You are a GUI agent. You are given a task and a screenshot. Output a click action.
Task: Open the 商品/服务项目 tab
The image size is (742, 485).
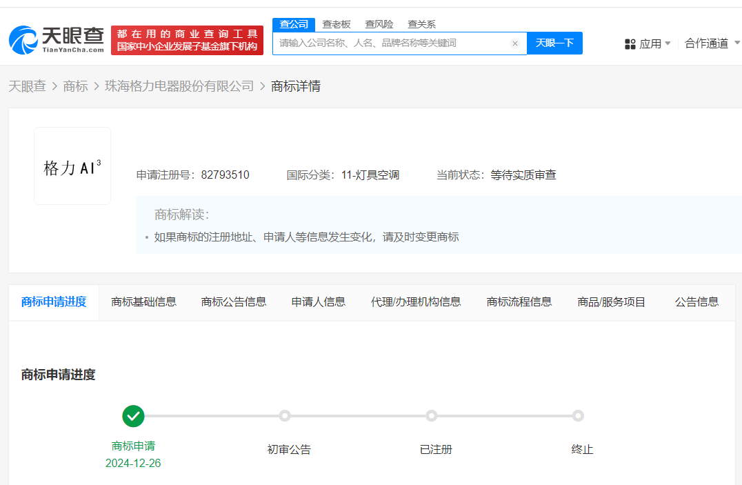(x=612, y=301)
